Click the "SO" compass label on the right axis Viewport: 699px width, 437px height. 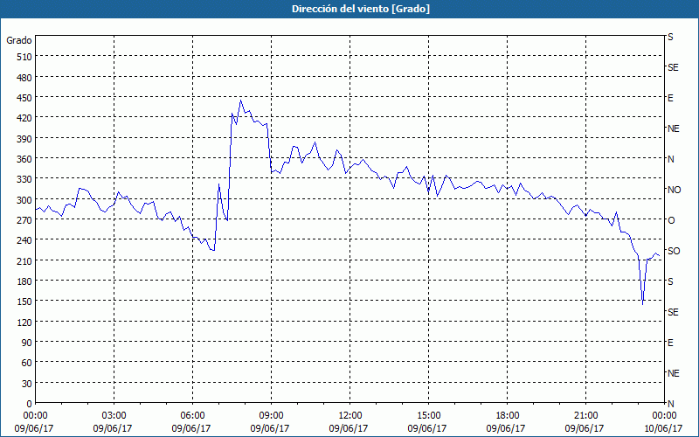(x=674, y=251)
